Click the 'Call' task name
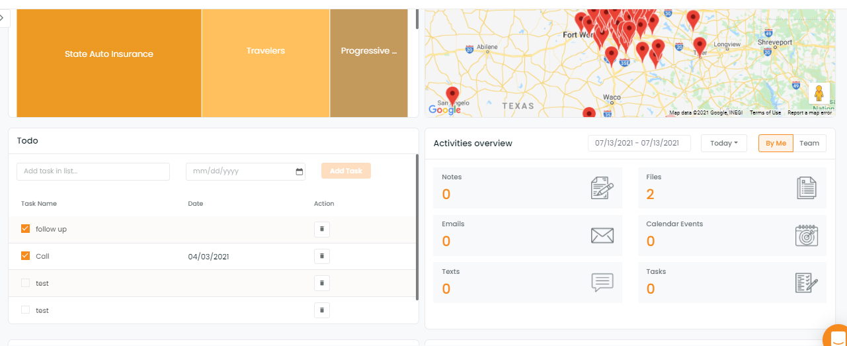This screenshot has width=847, height=346. click(42, 256)
